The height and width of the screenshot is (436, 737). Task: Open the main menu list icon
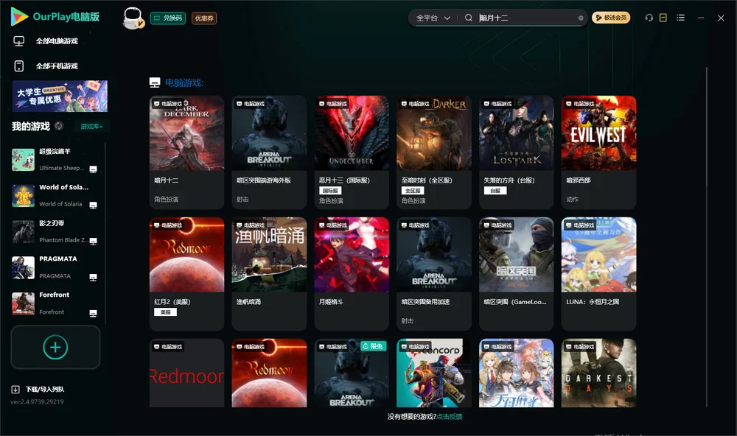(x=680, y=18)
